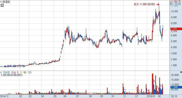182x98 pixels.
Task: Click the grid icon below the 썬코어 label
Action: coord(2,5)
